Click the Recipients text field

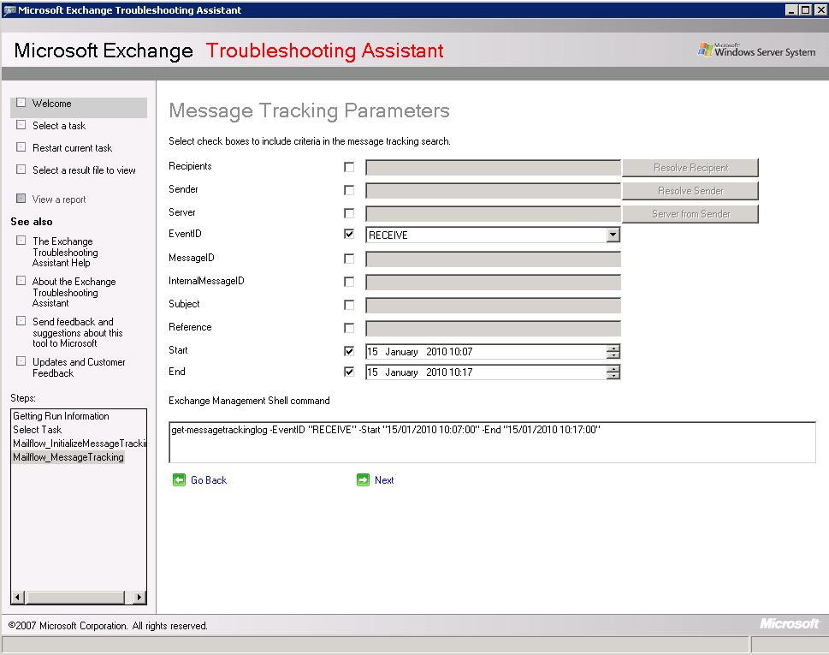(x=494, y=168)
